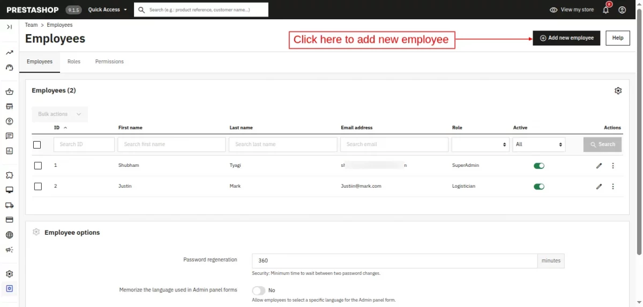Sort by ID column header

click(61, 128)
